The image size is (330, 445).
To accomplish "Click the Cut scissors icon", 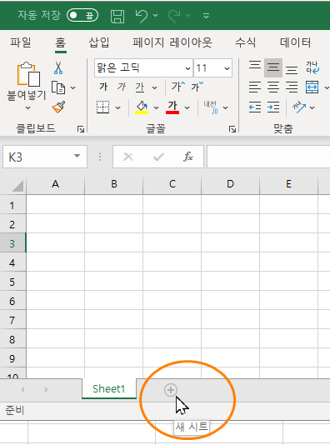I will [x=58, y=67].
